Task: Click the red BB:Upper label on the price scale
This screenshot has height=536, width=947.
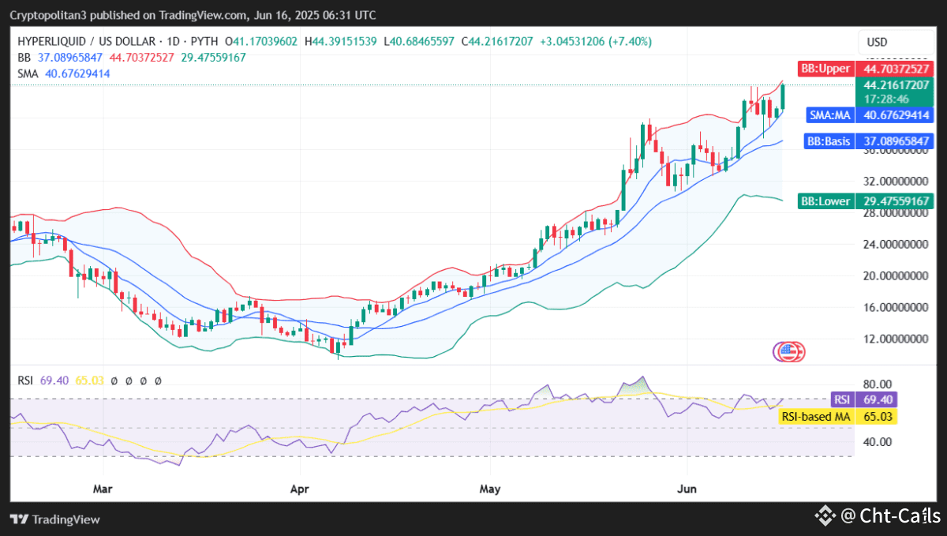Action: (x=825, y=69)
